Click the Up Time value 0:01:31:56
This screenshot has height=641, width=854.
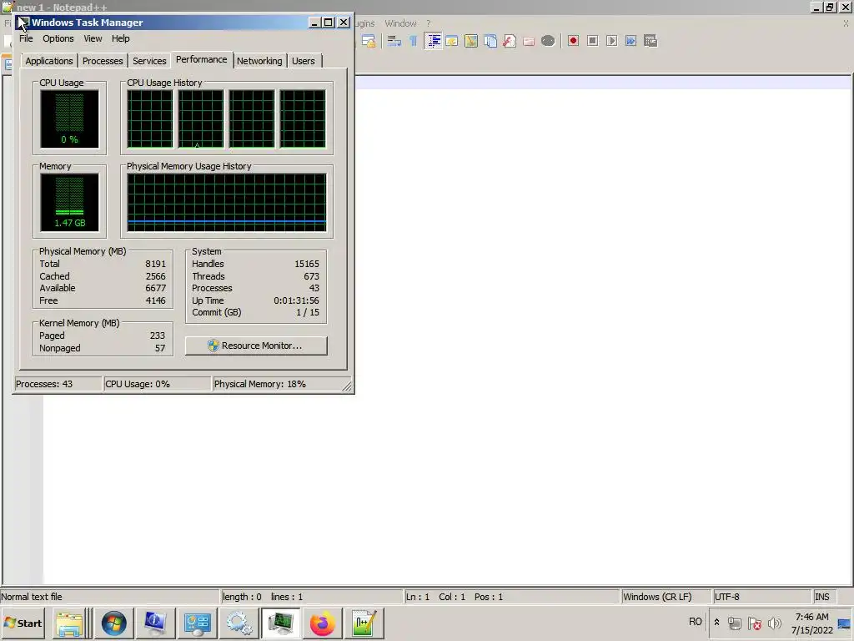[x=296, y=300]
